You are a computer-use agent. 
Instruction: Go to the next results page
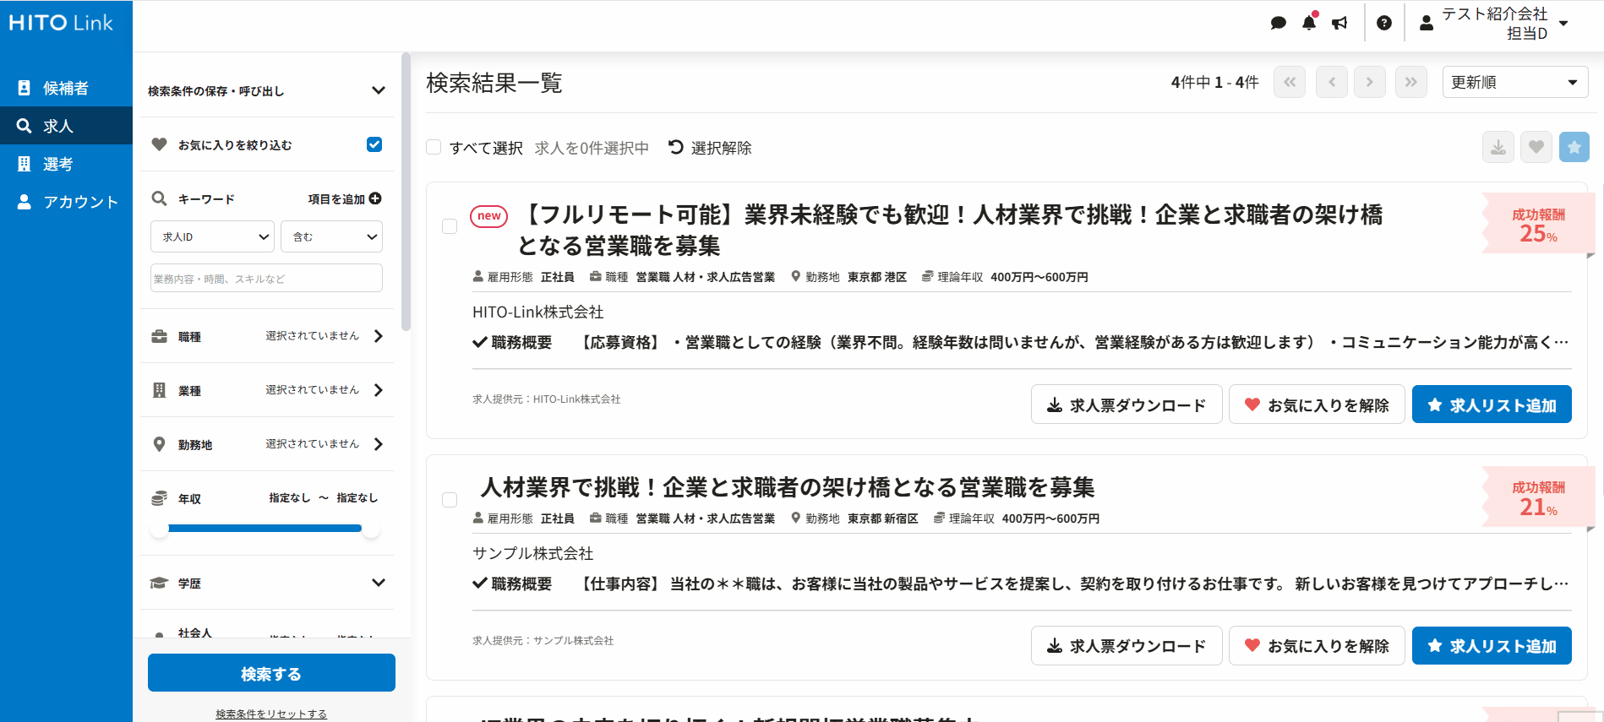click(x=1370, y=82)
